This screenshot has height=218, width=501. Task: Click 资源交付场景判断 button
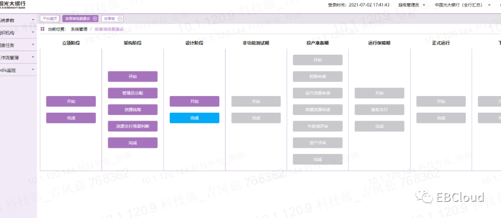coord(133,126)
